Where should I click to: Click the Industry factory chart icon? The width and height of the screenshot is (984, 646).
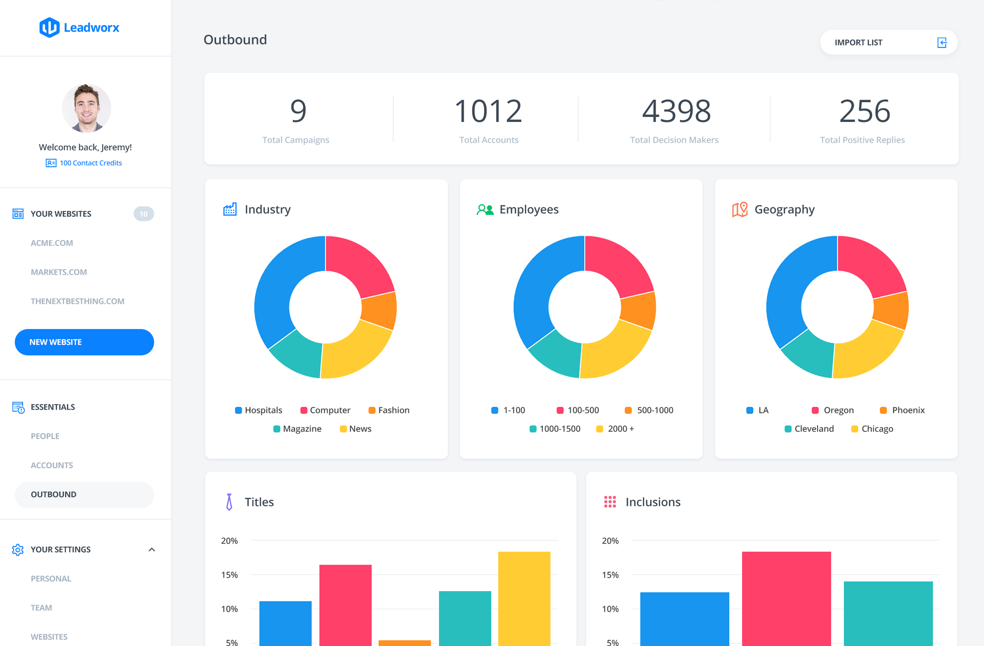point(230,209)
